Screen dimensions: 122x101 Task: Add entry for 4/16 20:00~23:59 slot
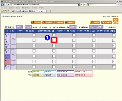click(114, 67)
